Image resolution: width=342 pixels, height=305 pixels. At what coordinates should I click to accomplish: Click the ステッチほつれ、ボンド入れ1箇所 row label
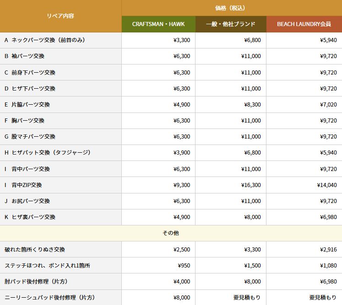[47, 266]
